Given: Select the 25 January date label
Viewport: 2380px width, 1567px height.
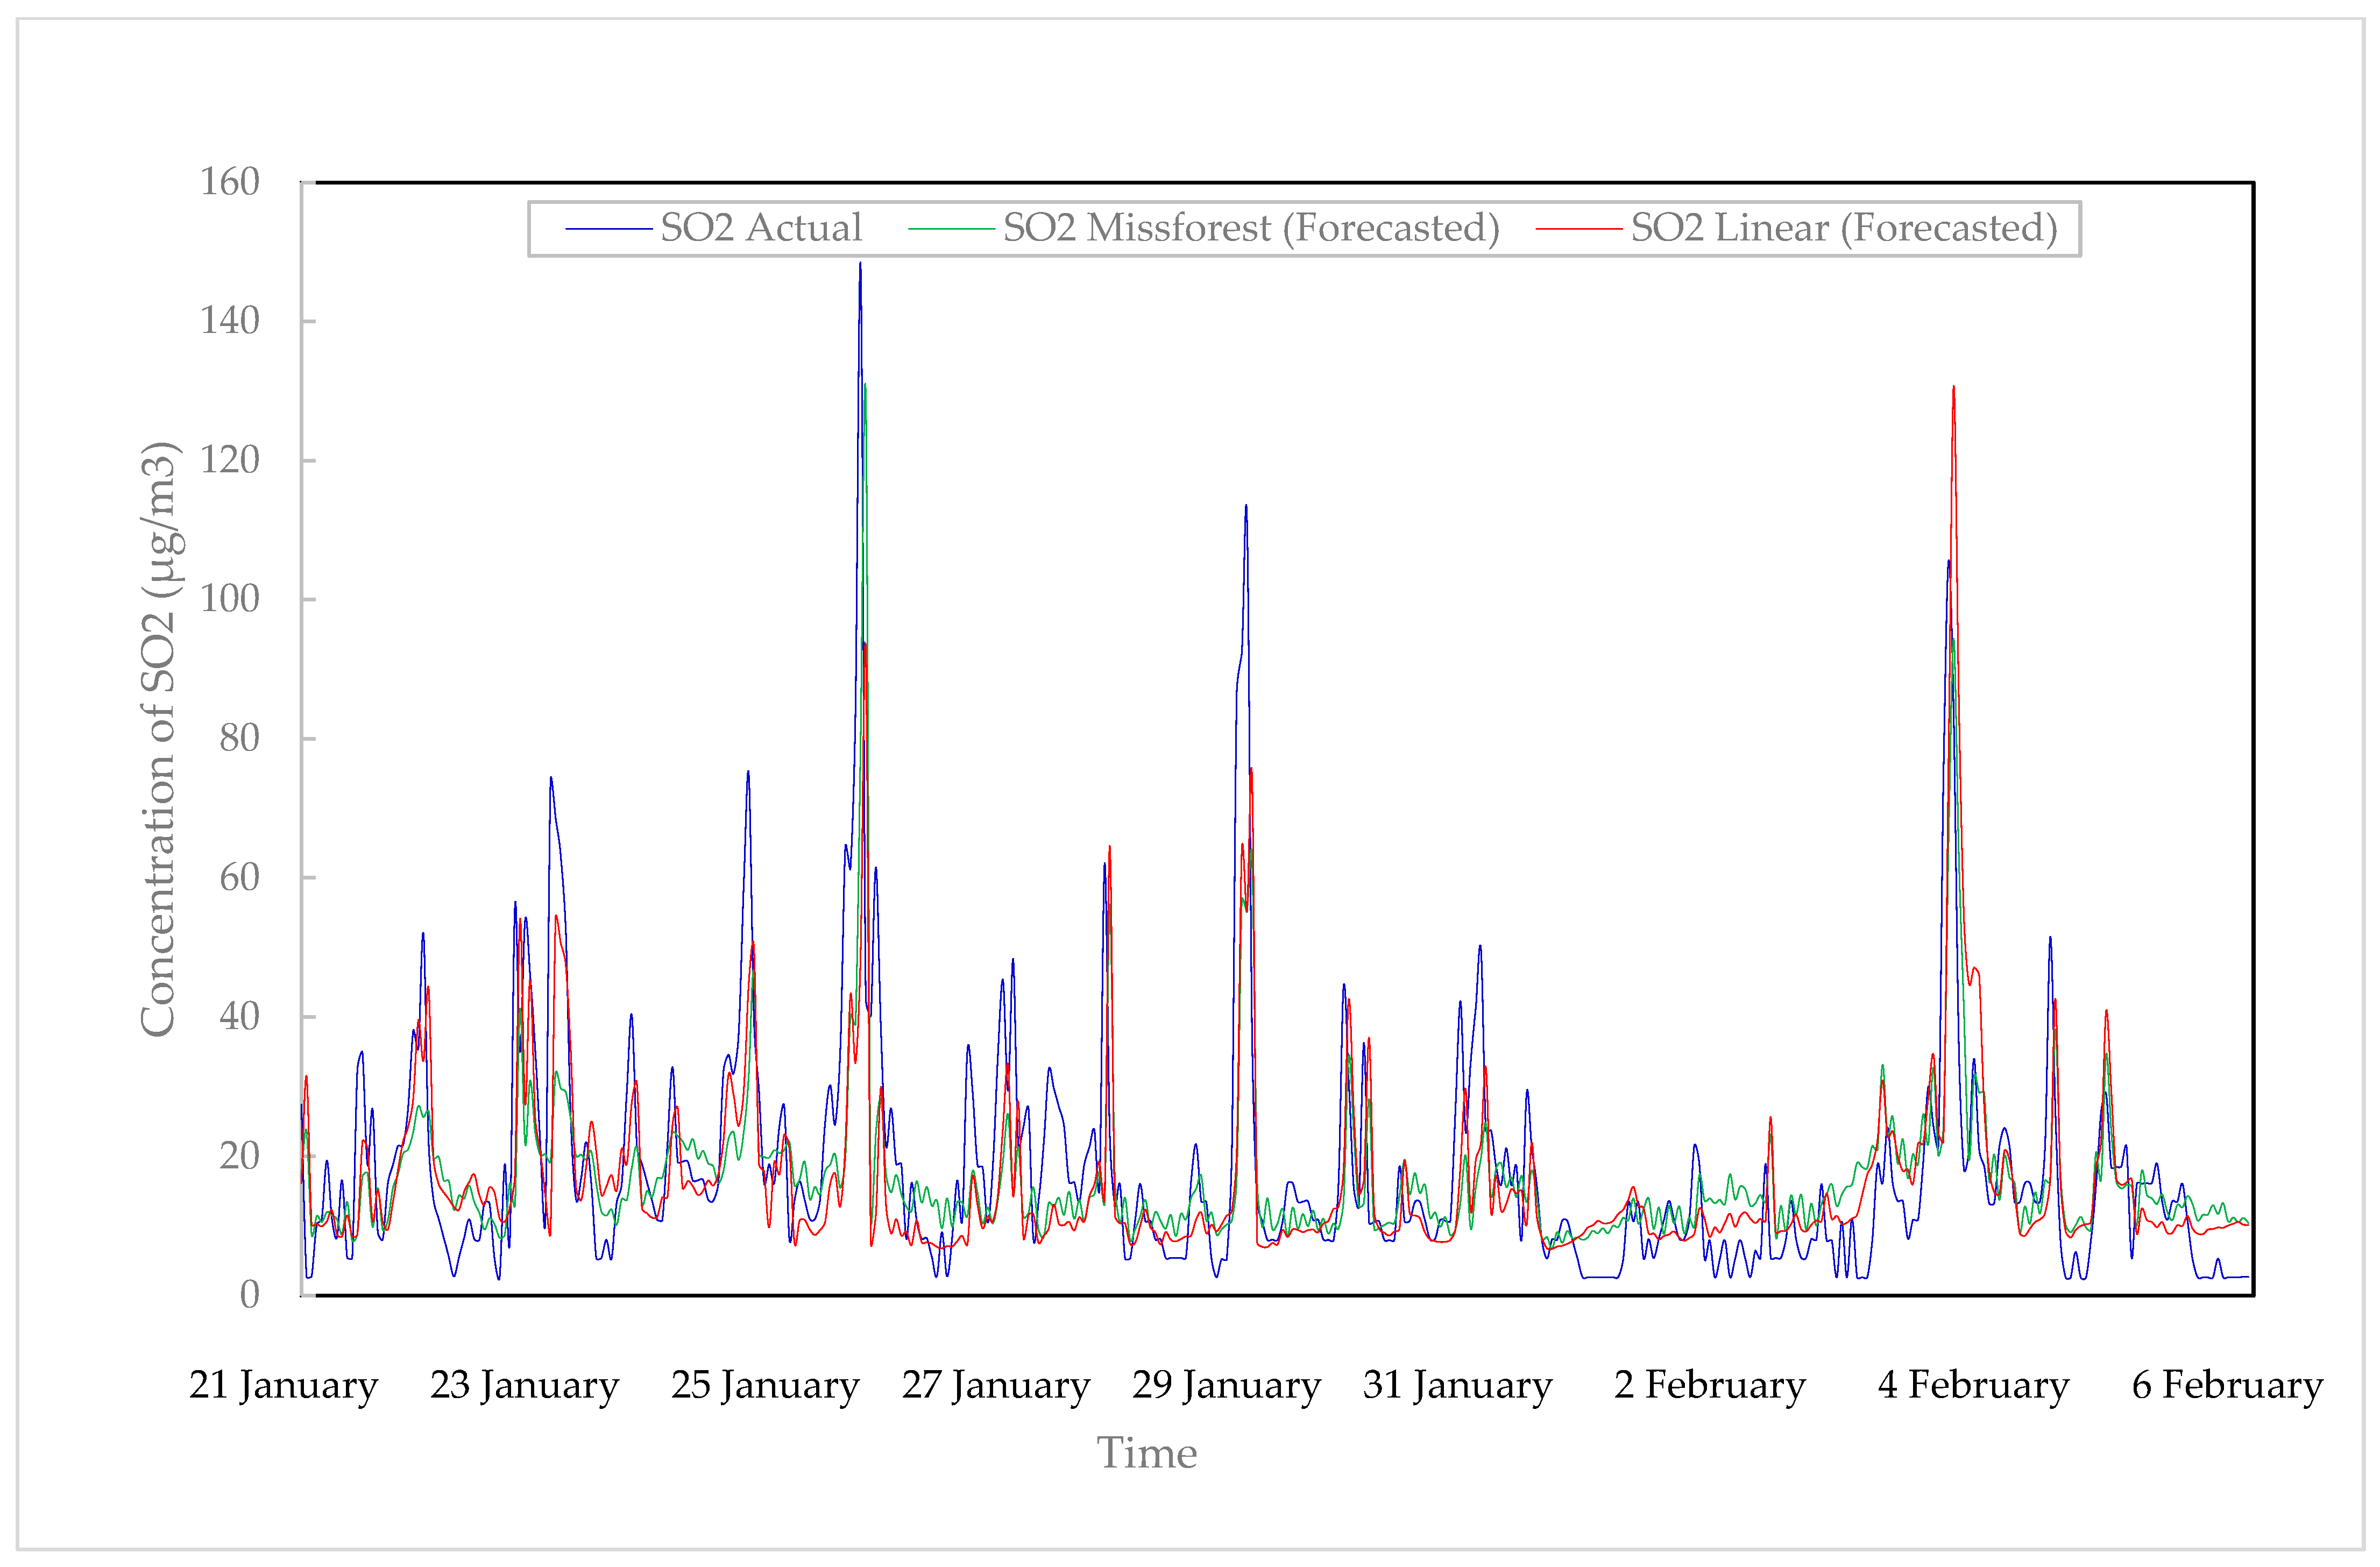Looking at the screenshot, I should [x=765, y=1385].
